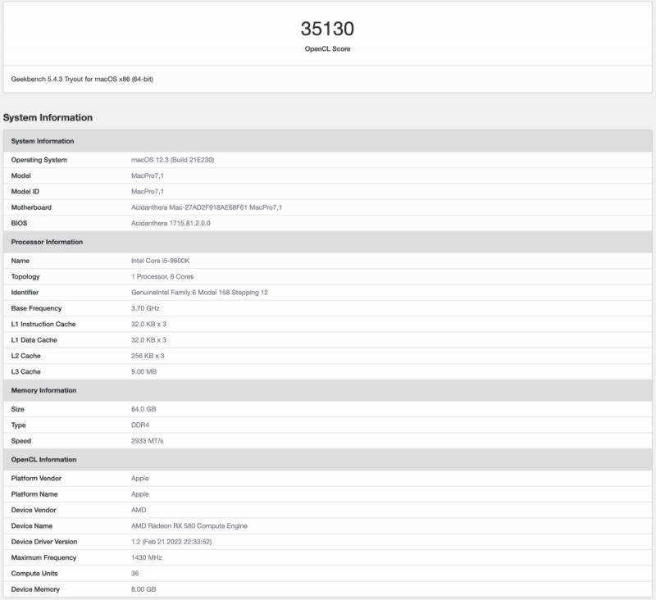Viewport: 656px width, 600px height.
Task: Click the Identifier label
Action: [25, 293]
